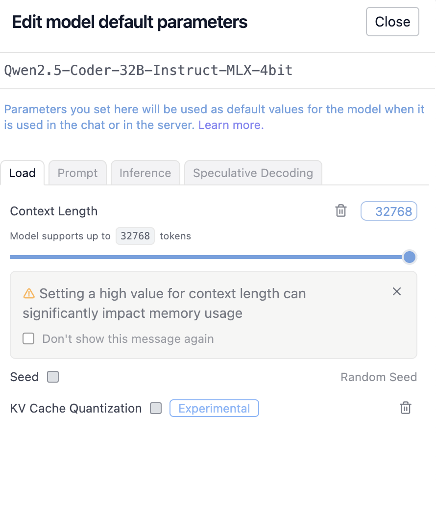Dismiss the context length memory warning
This screenshot has width=436, height=519.
(x=397, y=291)
